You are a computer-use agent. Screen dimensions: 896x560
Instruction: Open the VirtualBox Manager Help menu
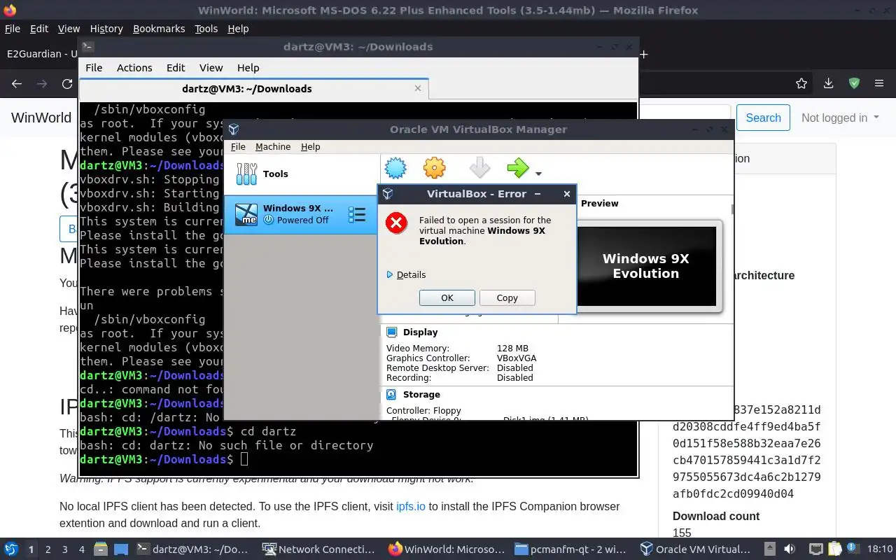point(310,146)
